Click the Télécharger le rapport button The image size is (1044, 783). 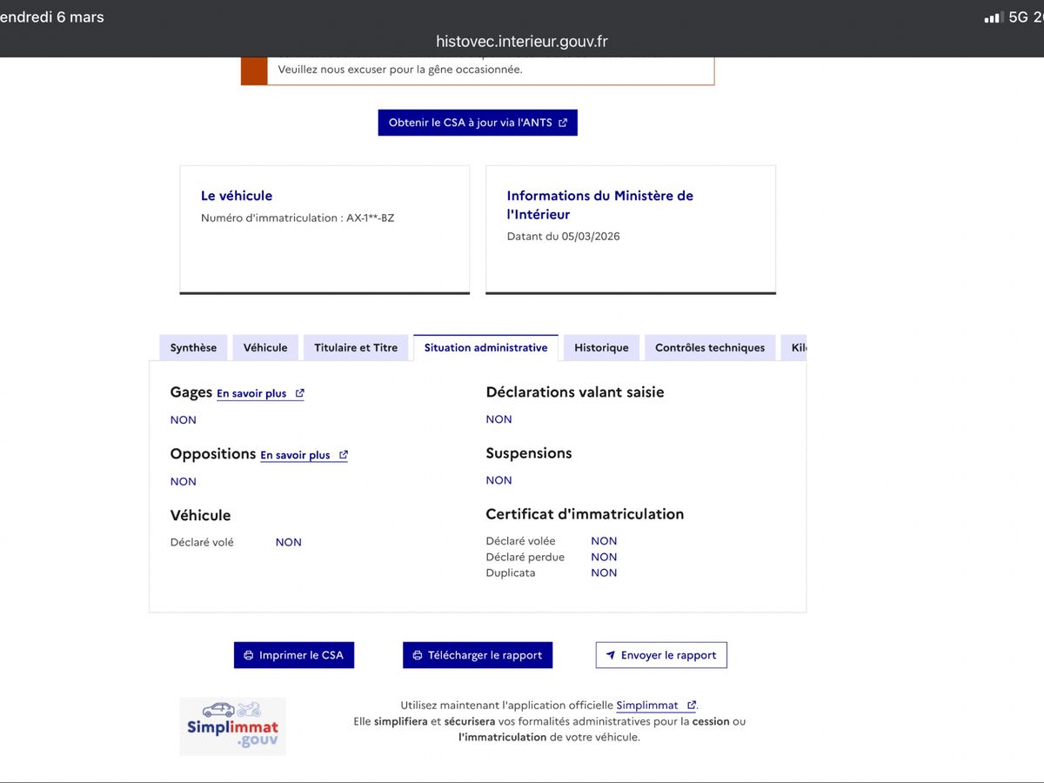pos(478,655)
